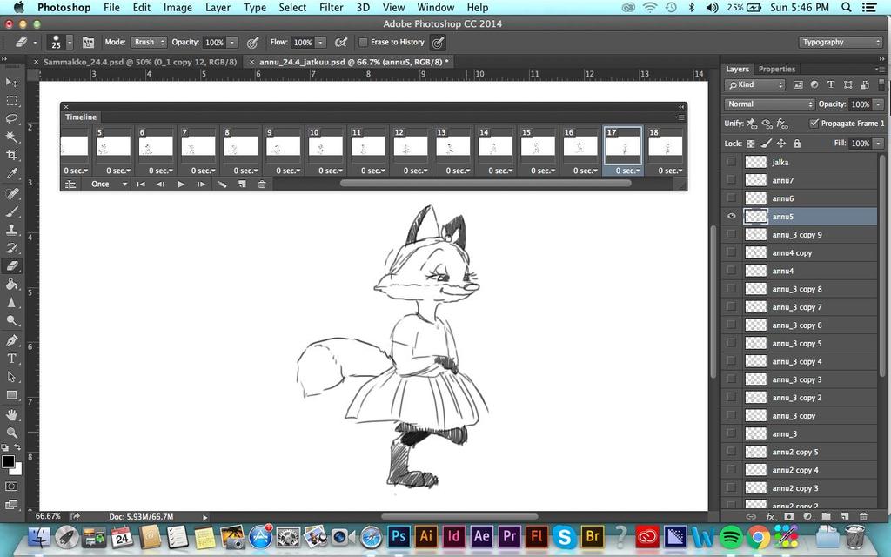Open the layer blend mode dropdown
The height and width of the screenshot is (557, 891).
[x=770, y=104]
